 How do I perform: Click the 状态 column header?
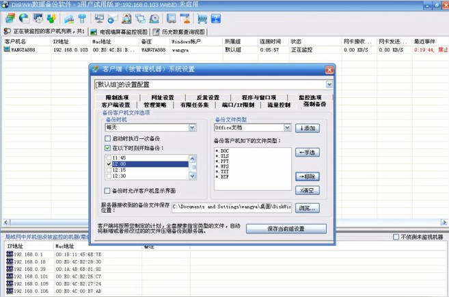[x=315, y=42]
